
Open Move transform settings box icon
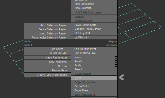(x=116, y=57)
